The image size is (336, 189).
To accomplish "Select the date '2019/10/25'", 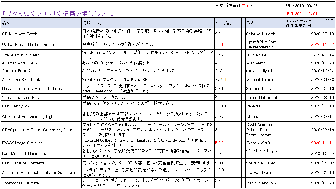I will (323, 153).
